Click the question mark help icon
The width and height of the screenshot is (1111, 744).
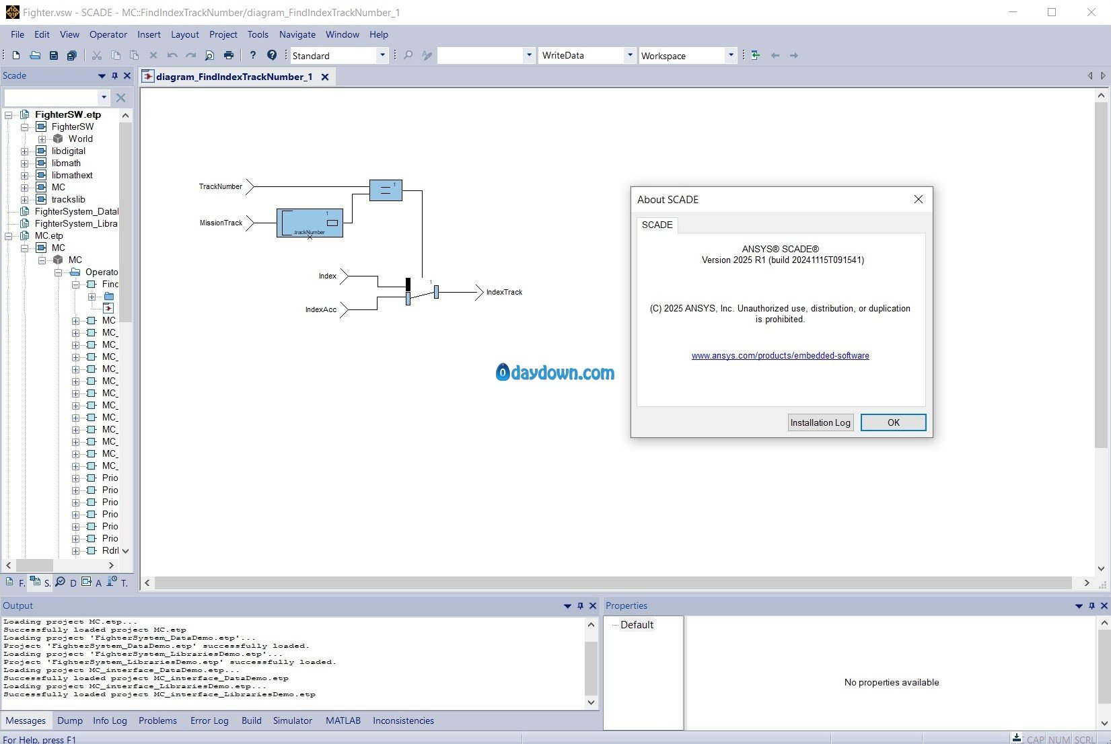[253, 56]
